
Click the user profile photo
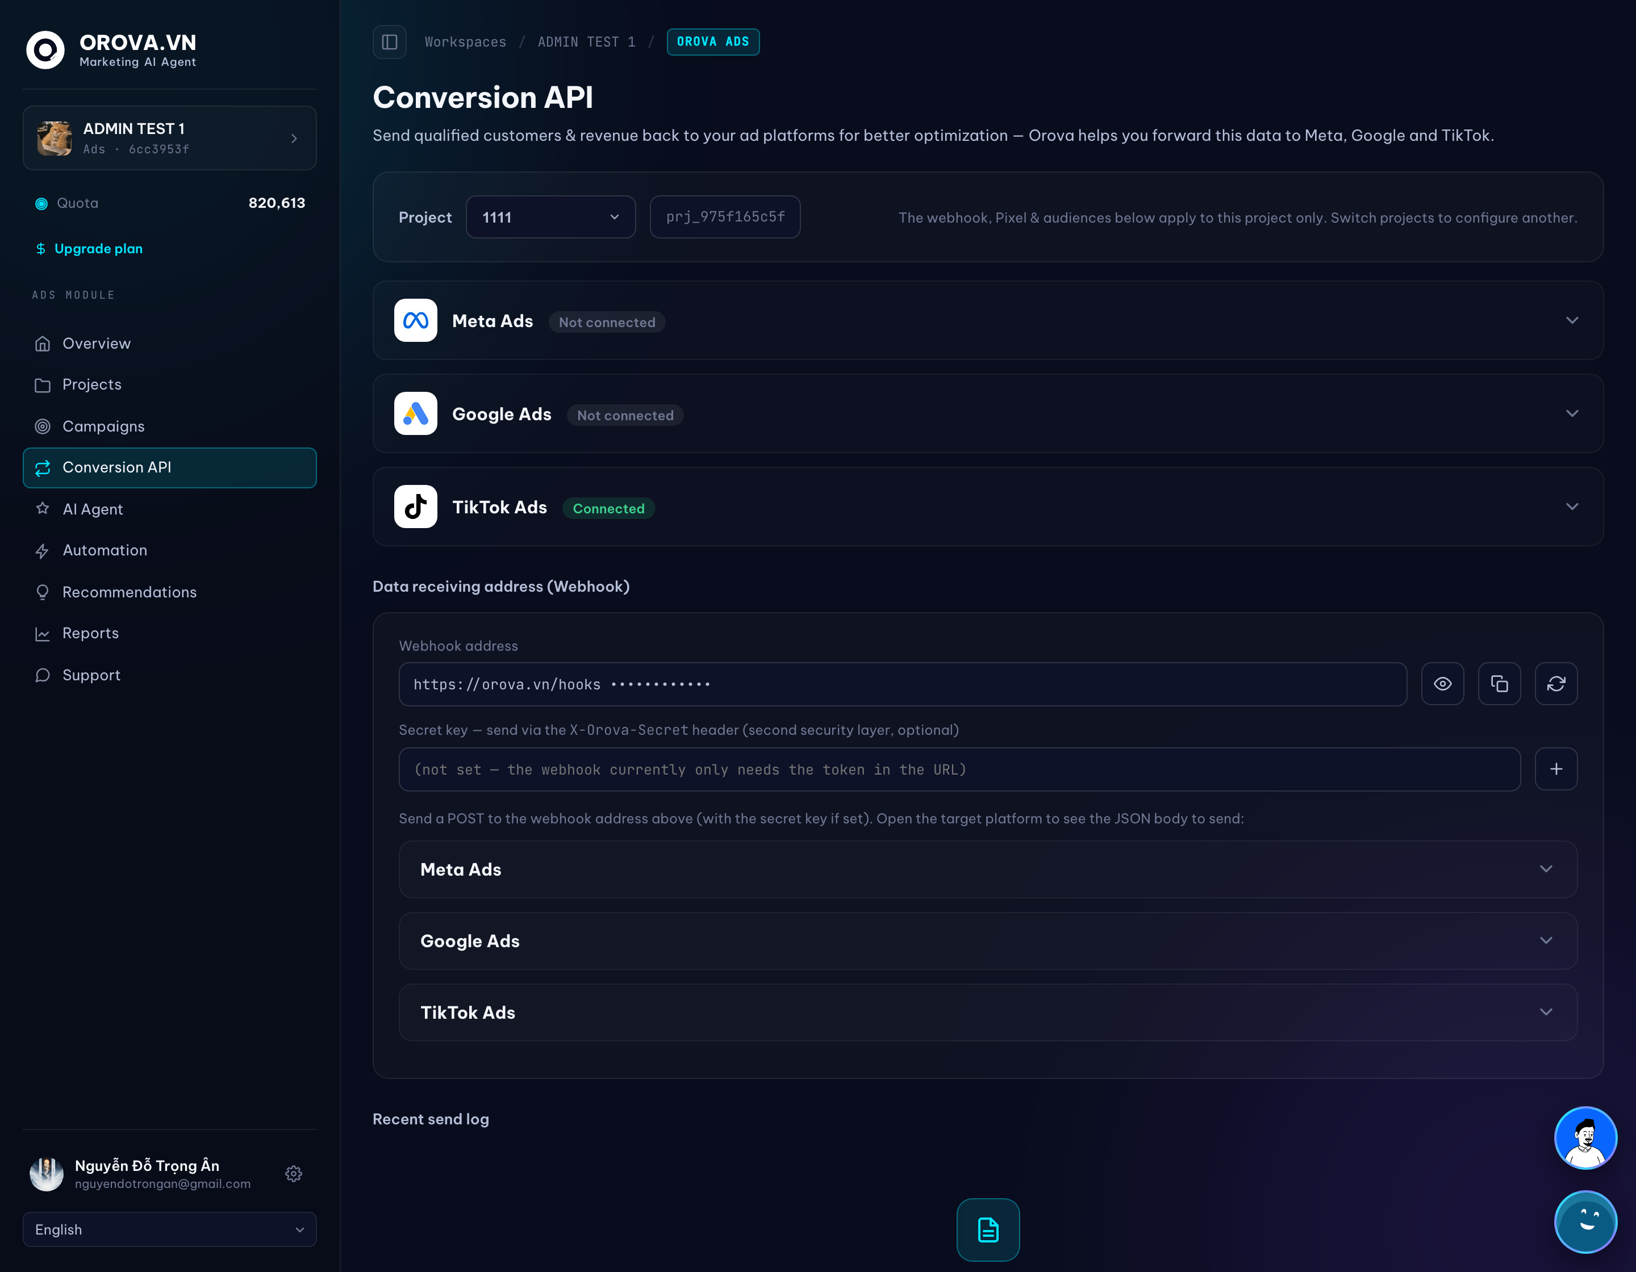tap(47, 1174)
